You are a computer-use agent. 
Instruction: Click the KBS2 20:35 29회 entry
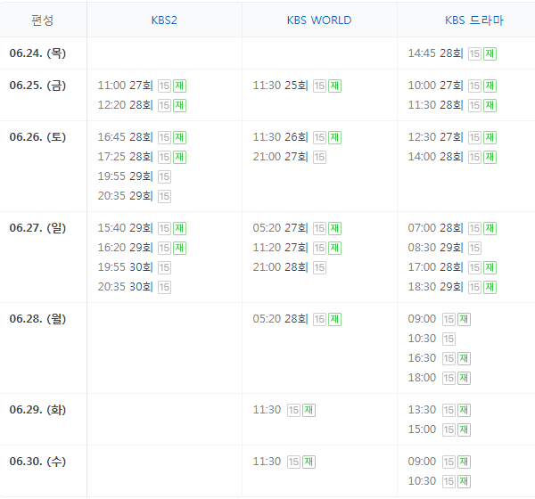[125, 196]
